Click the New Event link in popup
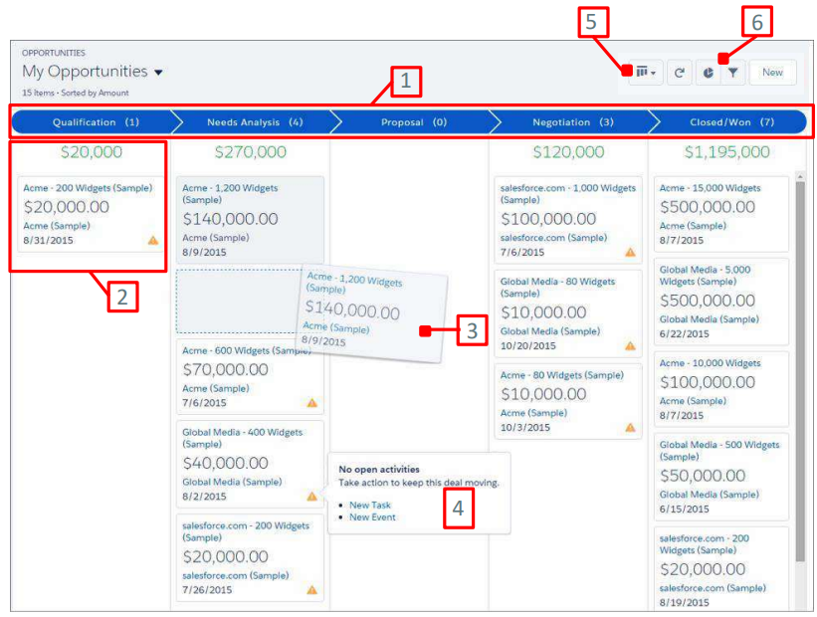This screenshot has height=617, width=817. (372, 517)
